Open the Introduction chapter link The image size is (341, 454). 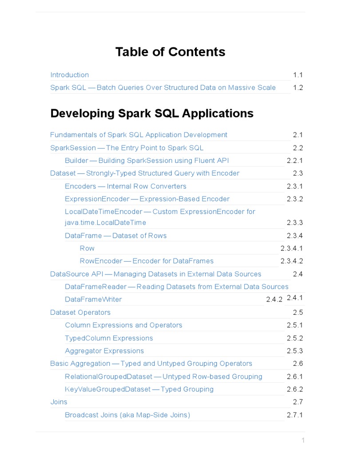pos(69,75)
